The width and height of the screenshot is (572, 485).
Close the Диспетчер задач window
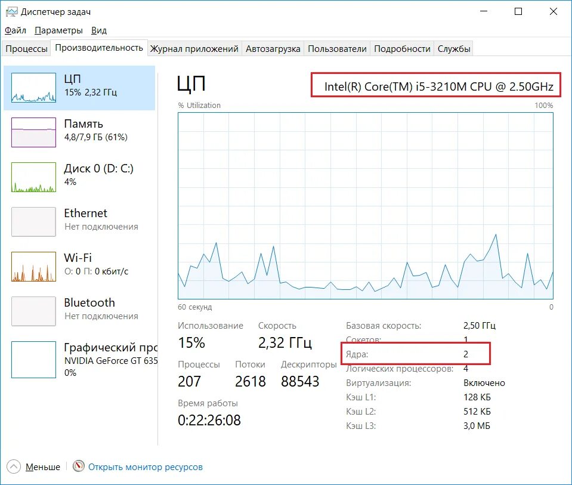pos(553,12)
